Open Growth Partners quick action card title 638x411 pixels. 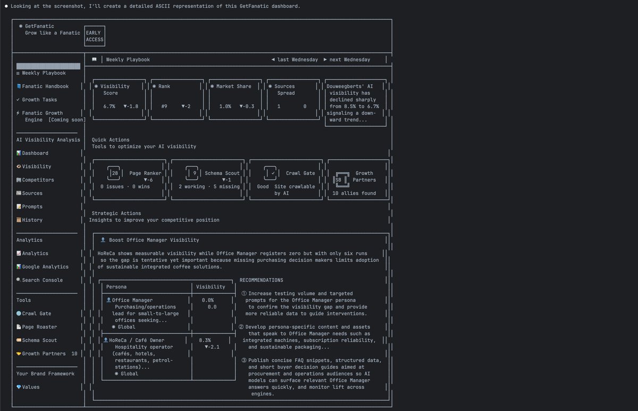(x=364, y=176)
